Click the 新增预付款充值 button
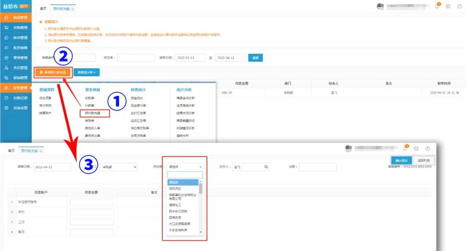The image size is (466, 251). point(52,72)
